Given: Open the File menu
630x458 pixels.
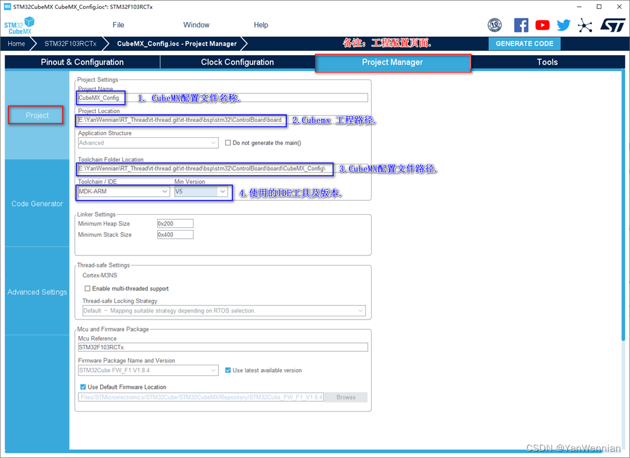Looking at the screenshot, I should click(x=118, y=25).
